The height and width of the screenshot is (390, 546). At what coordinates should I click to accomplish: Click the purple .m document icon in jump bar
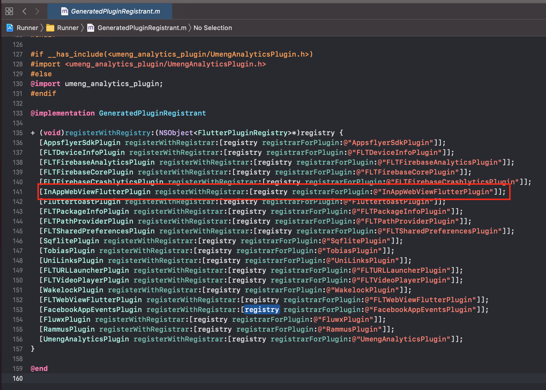point(90,28)
